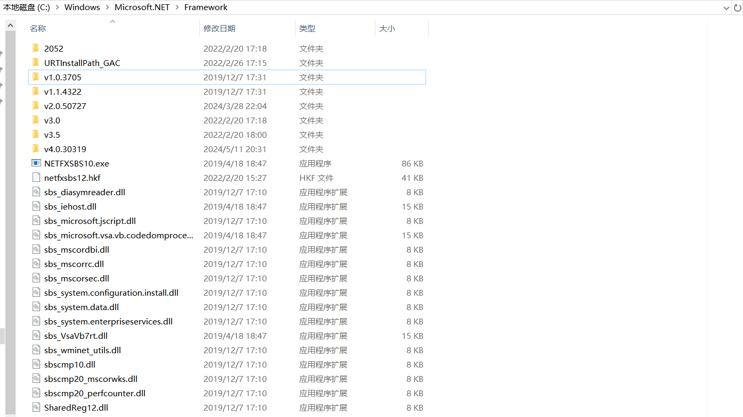Click the 2022/2/20 18:00 date of v3.5
The image size is (743, 417).
(x=235, y=135)
